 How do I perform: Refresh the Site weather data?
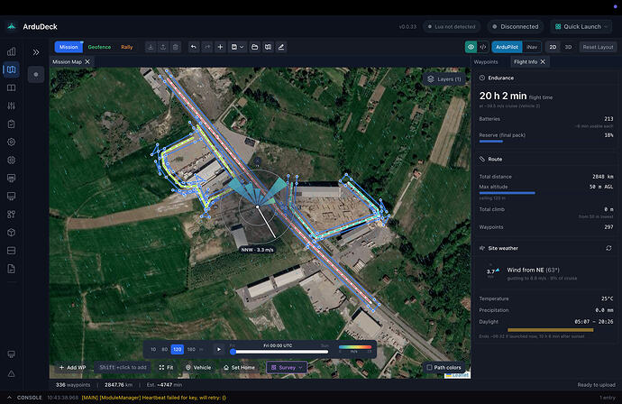[x=608, y=248]
